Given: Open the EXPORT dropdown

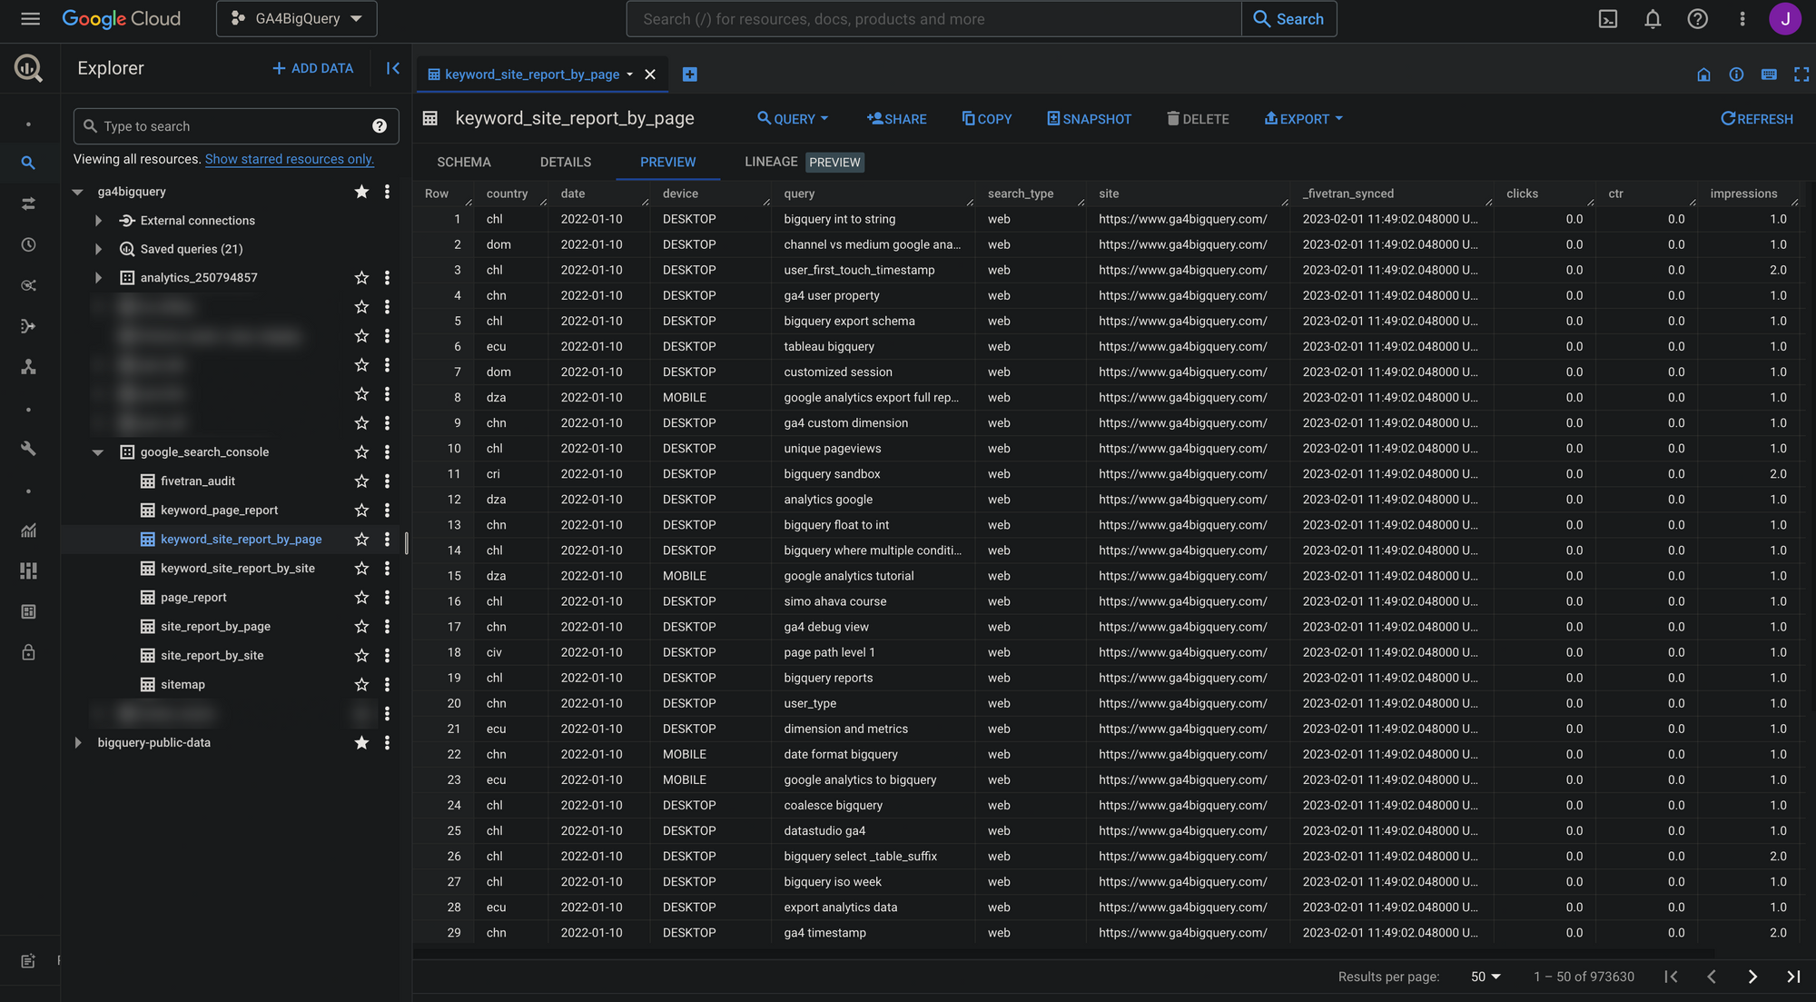Looking at the screenshot, I should tap(1304, 119).
